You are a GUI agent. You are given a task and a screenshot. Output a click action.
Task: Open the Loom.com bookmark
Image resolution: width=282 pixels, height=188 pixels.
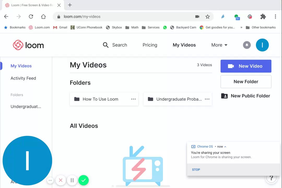tap(39, 27)
